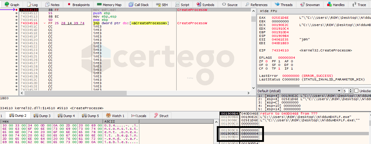Select the Dump 3 tab
This screenshot has width=371, height=144.
[42, 116]
